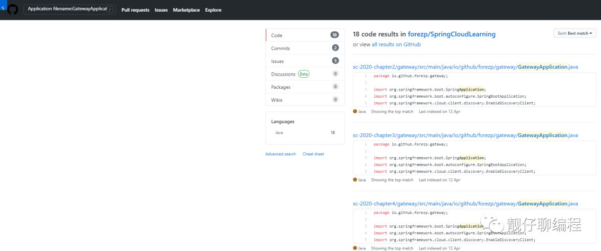Screen dimensions: 601x251
Task: Open the Cheat sheet link
Action: [313, 154]
